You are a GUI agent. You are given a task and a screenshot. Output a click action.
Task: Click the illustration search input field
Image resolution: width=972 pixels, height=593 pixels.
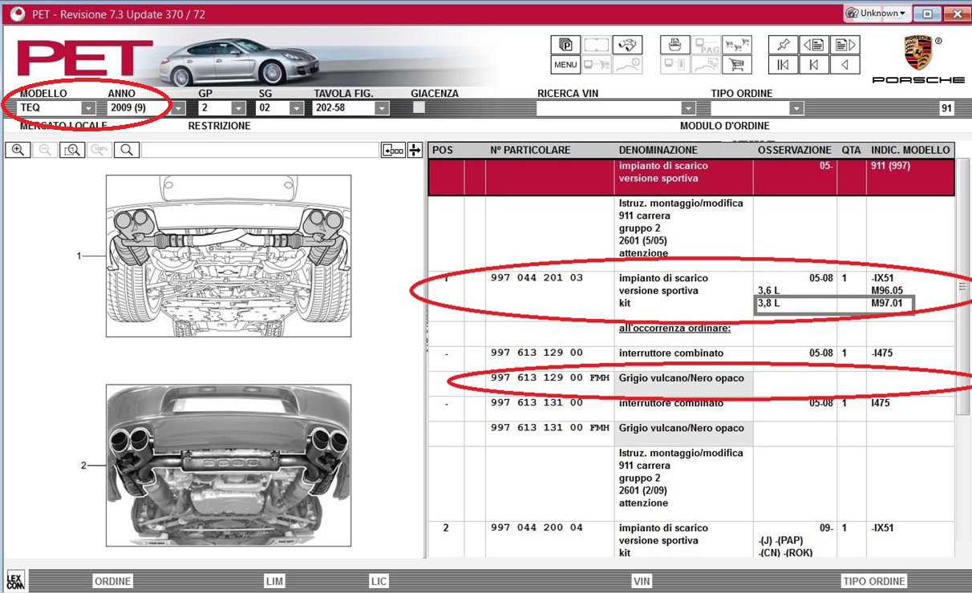point(260,150)
